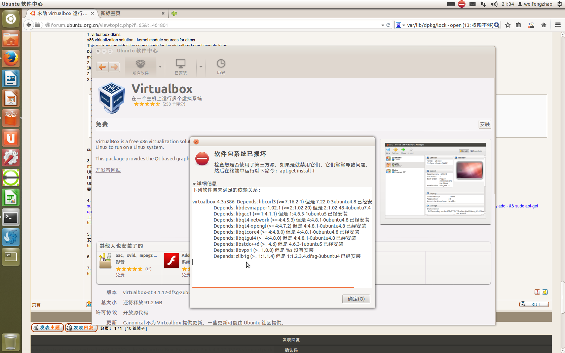Select 所有软件 toolbar section
Screen dimensions: 565x353
click(x=140, y=67)
